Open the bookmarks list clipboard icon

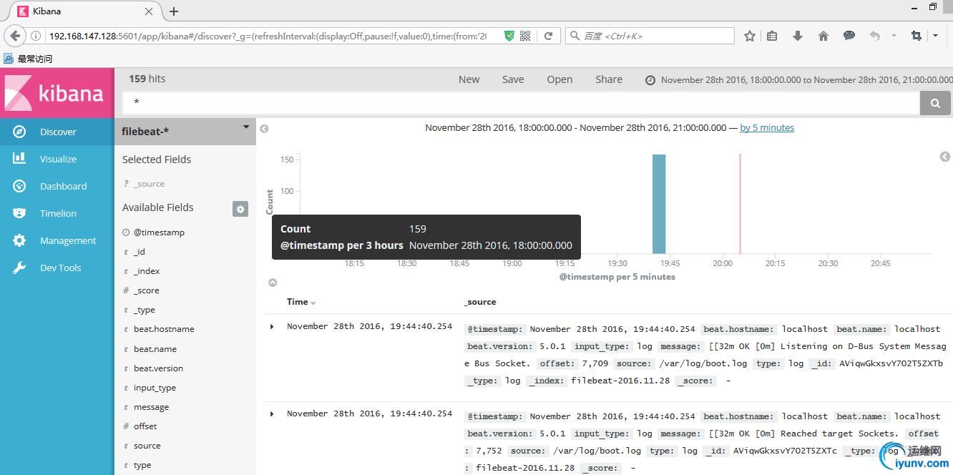click(x=772, y=36)
